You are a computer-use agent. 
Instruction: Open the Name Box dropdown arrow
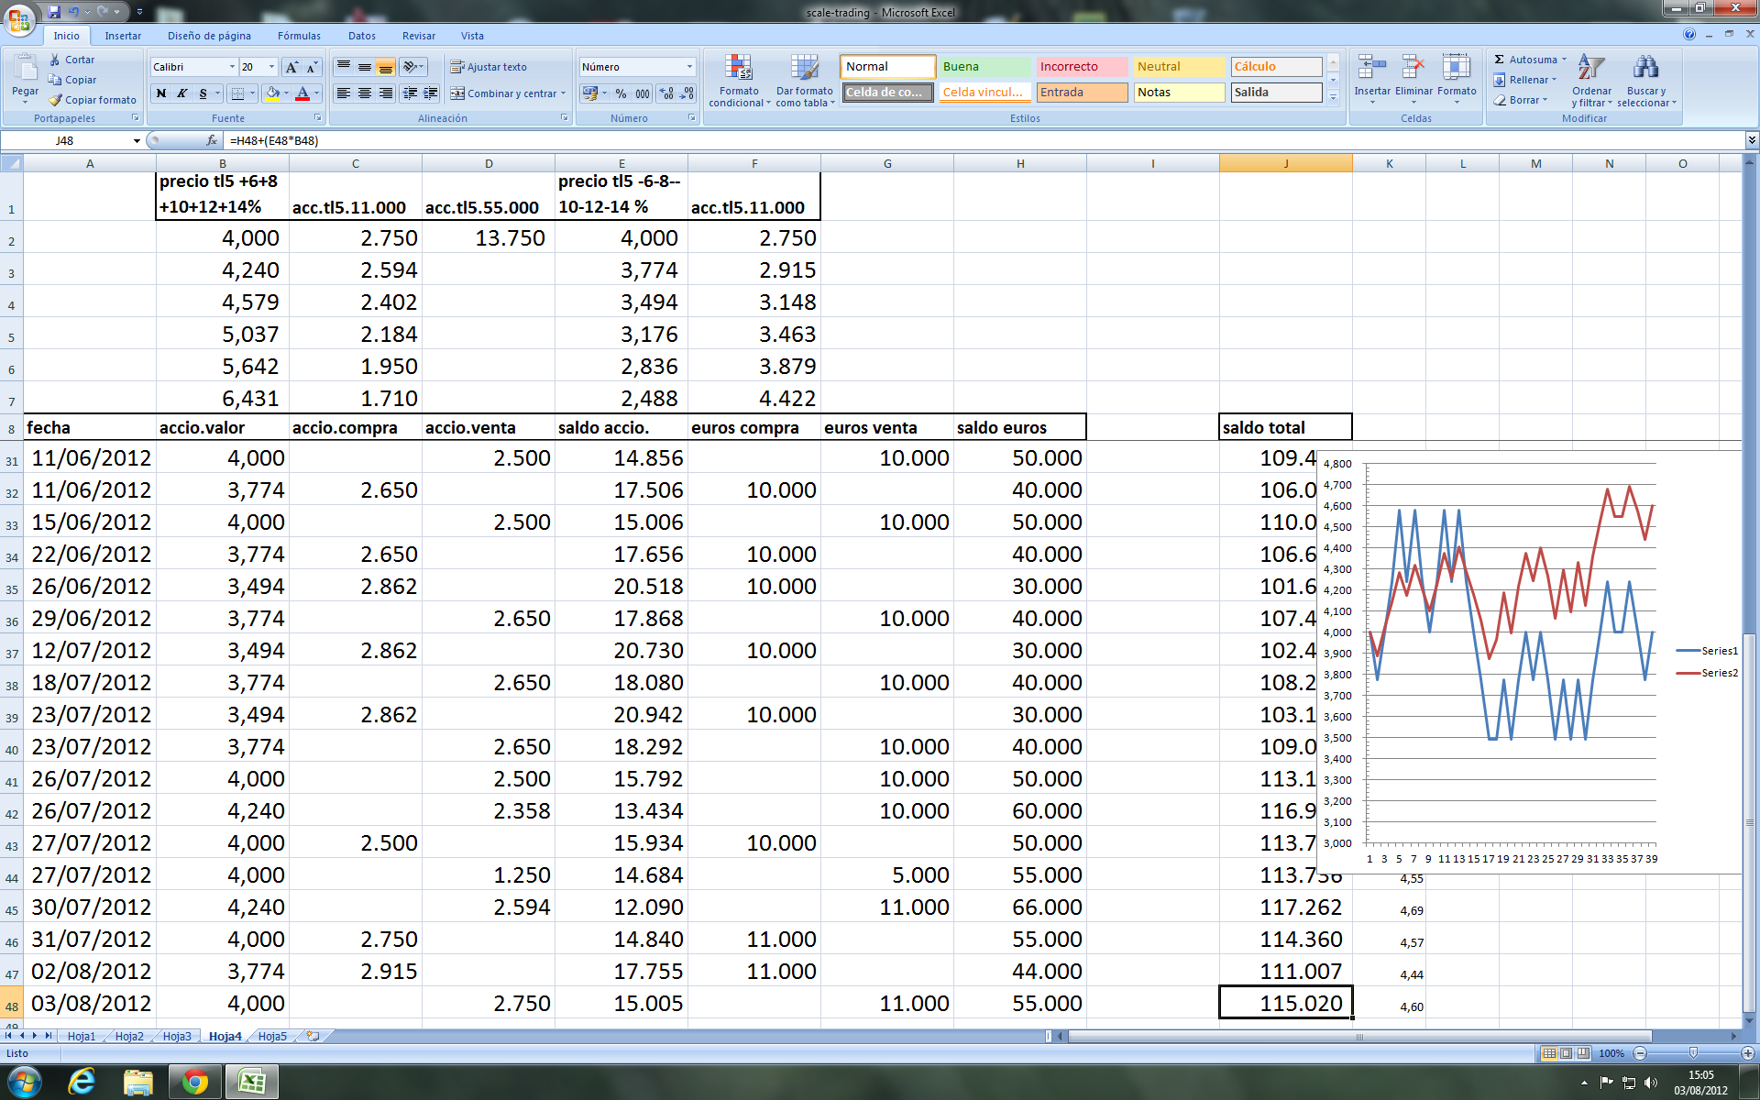(137, 141)
